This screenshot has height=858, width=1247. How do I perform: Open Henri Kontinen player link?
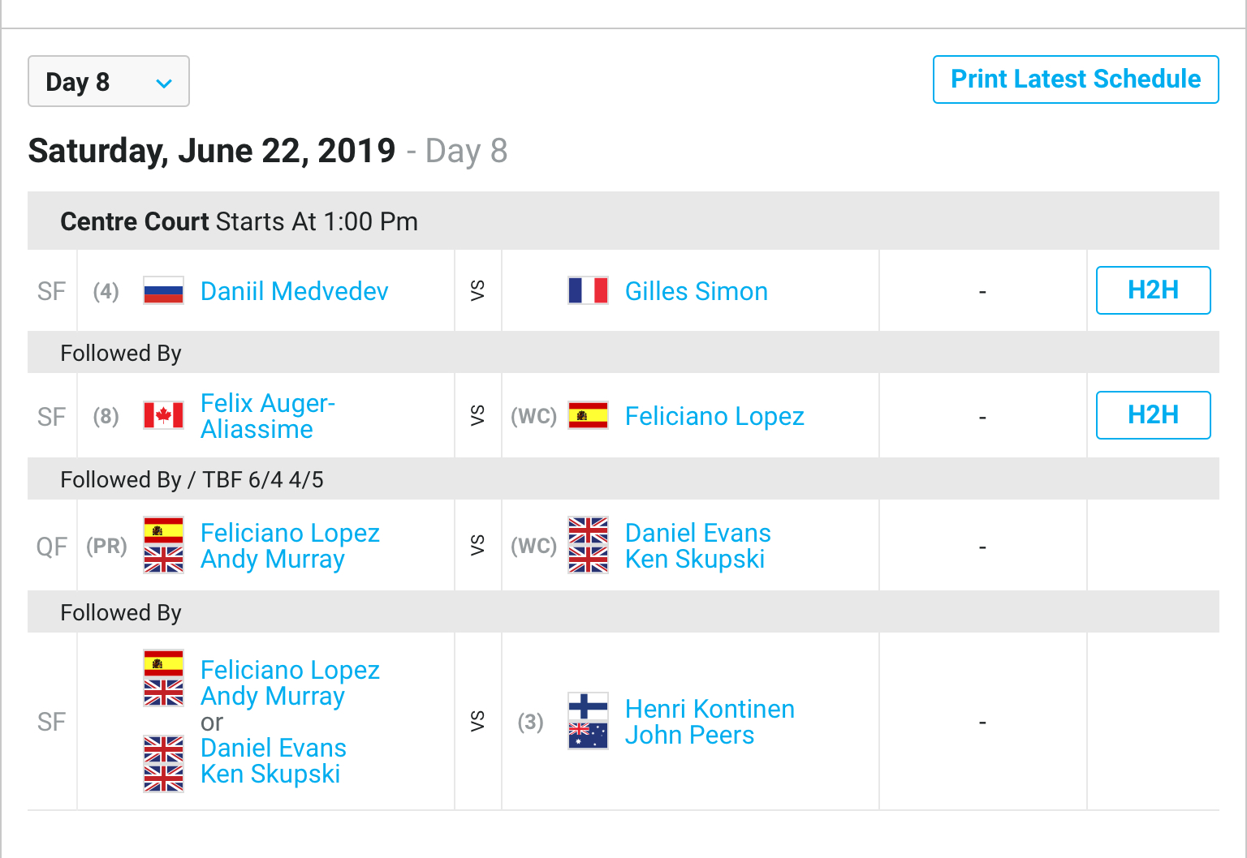click(x=710, y=709)
